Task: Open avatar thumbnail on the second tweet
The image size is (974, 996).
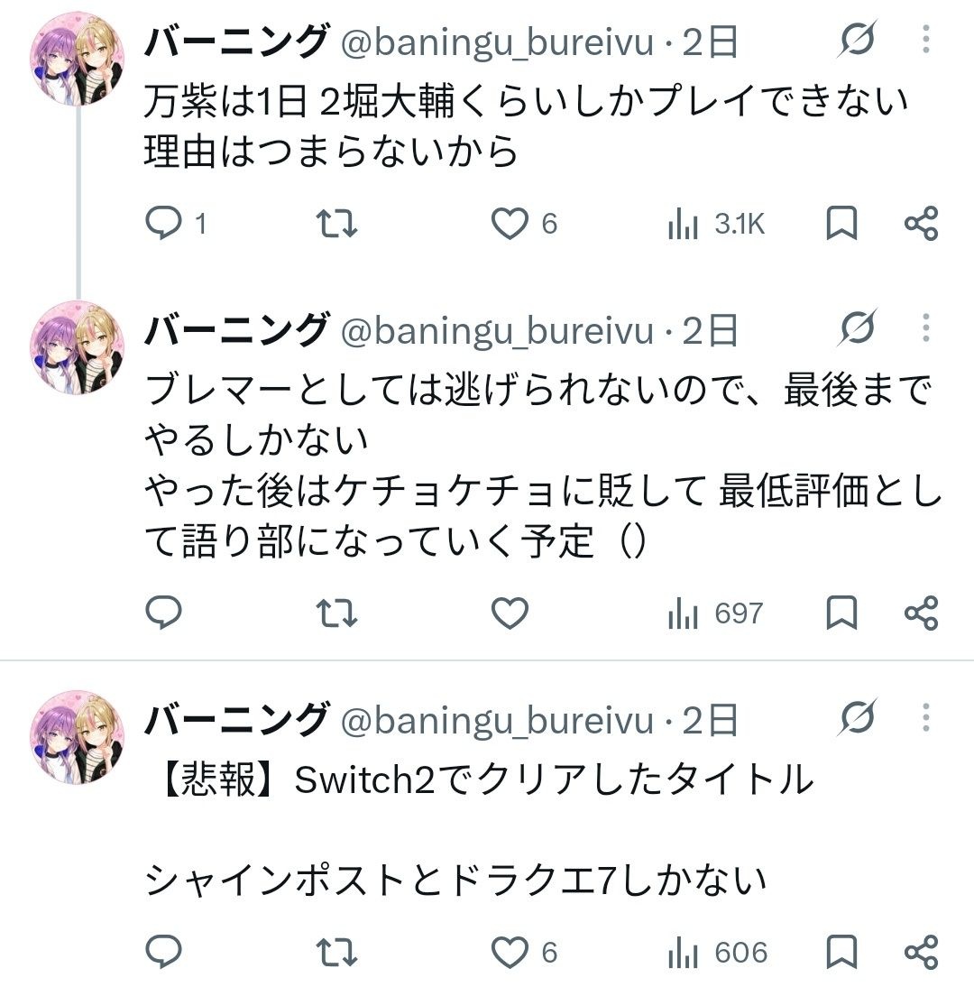Action: [78, 348]
